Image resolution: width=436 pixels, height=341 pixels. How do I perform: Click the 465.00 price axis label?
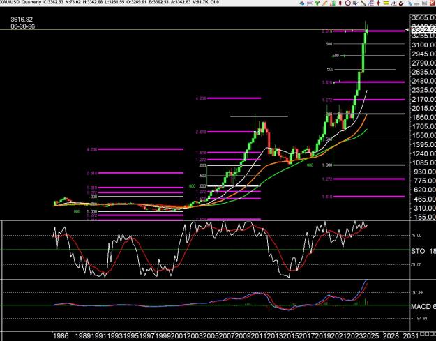click(x=426, y=199)
